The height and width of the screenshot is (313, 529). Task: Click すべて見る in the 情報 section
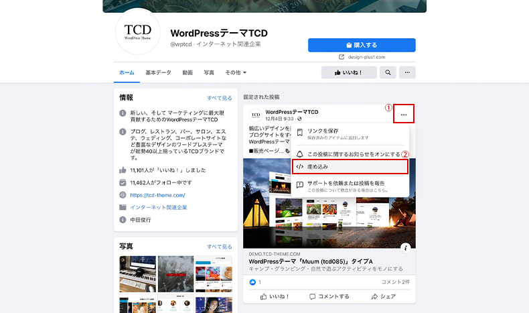pyautogui.click(x=219, y=98)
